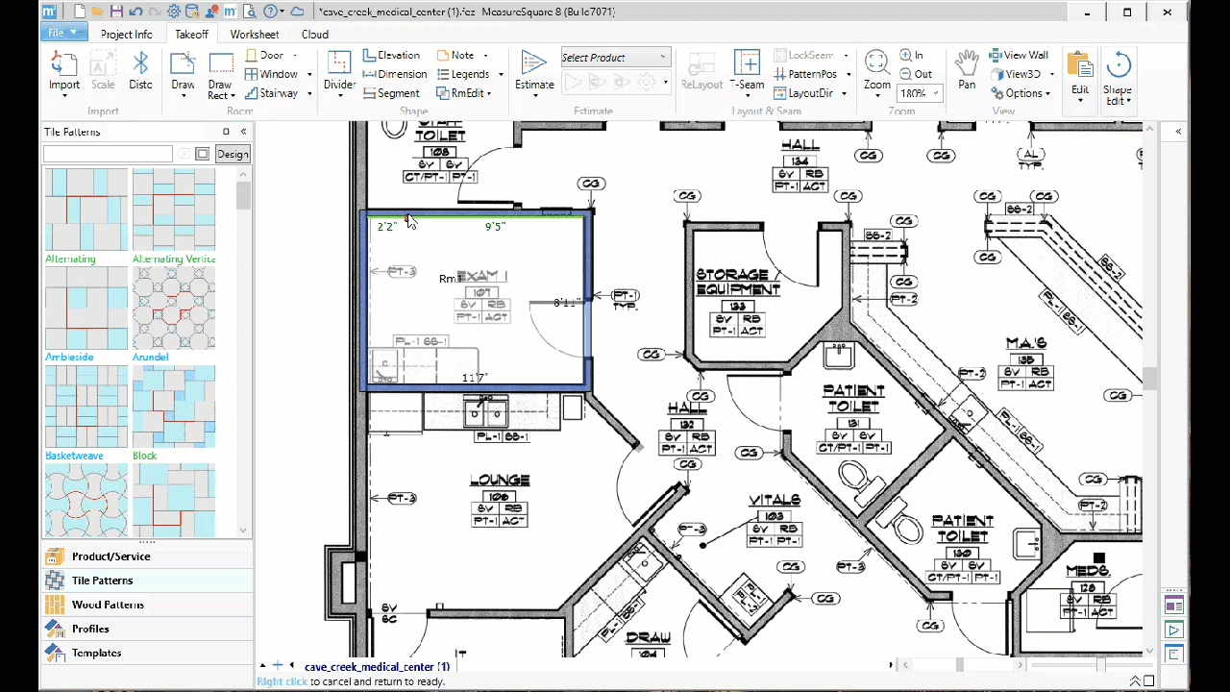The image size is (1230, 692).
Task: Choose the Ambleside tile pattern thumbnail
Action: (x=86, y=308)
